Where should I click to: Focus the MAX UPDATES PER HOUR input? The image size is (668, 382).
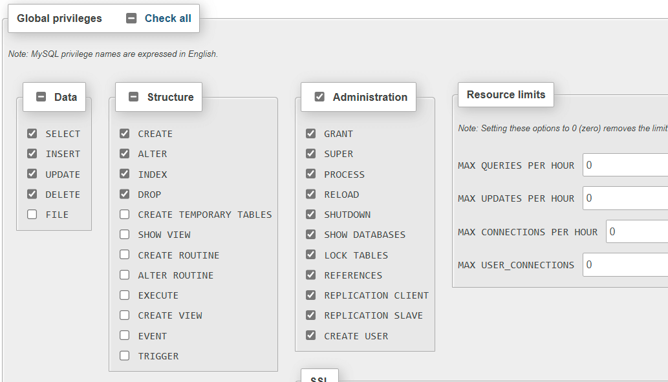click(x=625, y=198)
